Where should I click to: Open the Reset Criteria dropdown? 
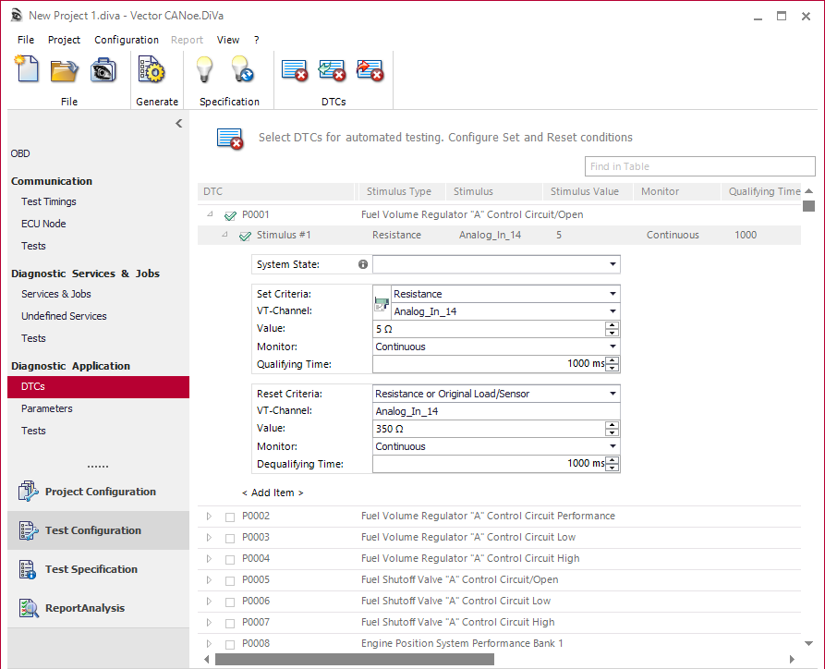click(x=613, y=394)
